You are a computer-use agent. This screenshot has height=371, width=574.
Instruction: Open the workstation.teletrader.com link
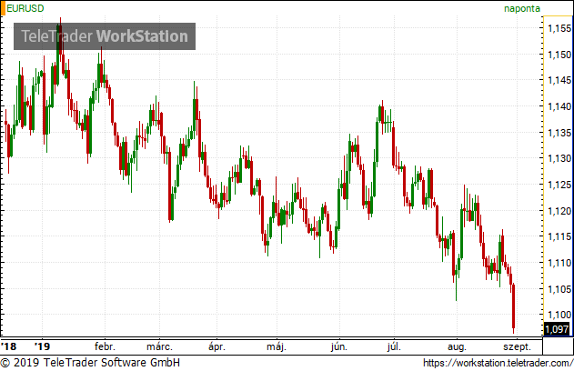coord(498,363)
